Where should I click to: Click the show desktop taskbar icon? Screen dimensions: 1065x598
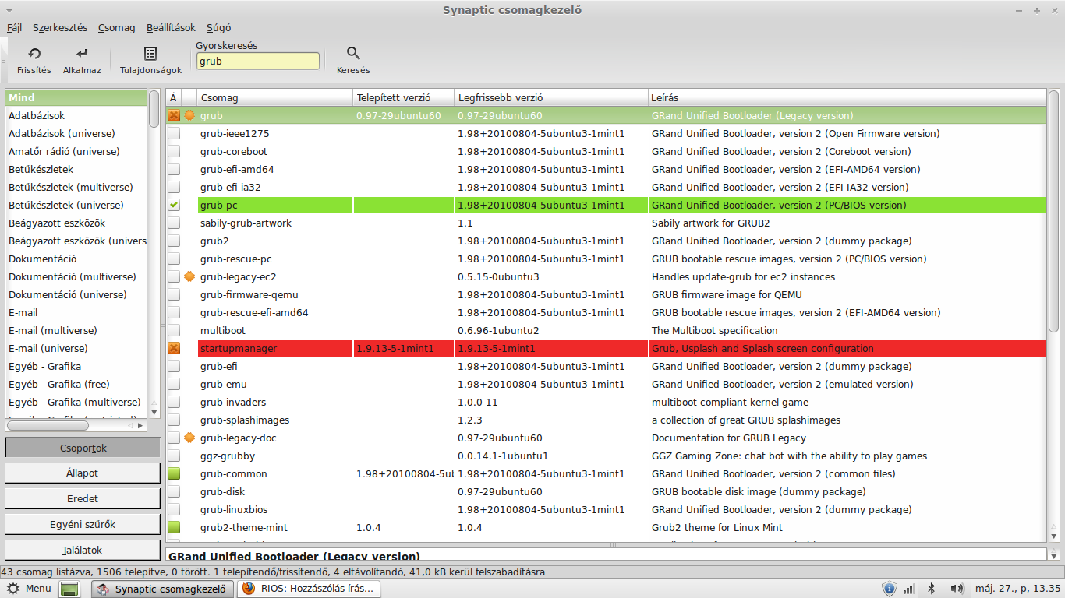tap(69, 589)
